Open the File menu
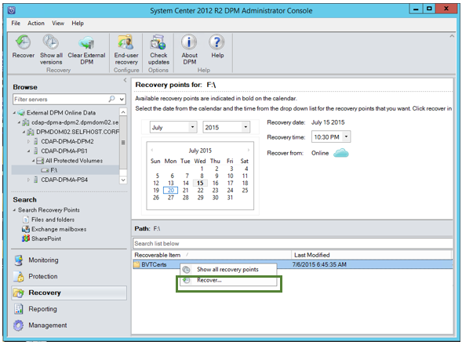The image size is (462, 342). click(16, 23)
